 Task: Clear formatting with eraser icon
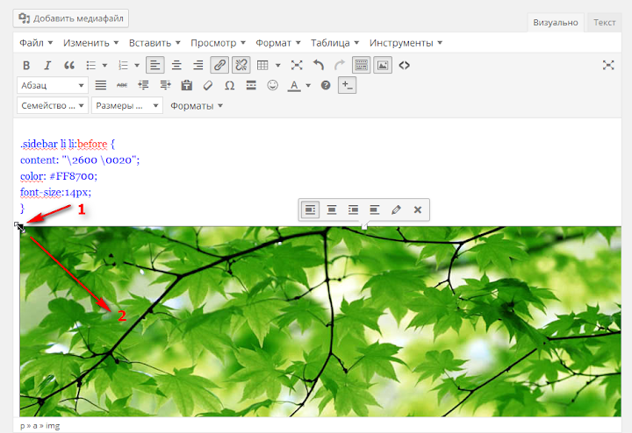208,85
